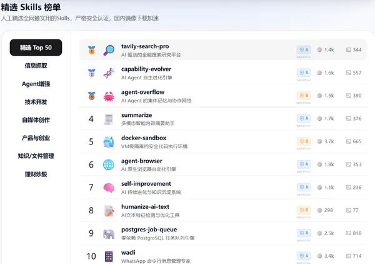Click the 1.4k count for tavily-search-pro
Image resolution: width=375 pixels, height=264 pixels.
(x=329, y=50)
